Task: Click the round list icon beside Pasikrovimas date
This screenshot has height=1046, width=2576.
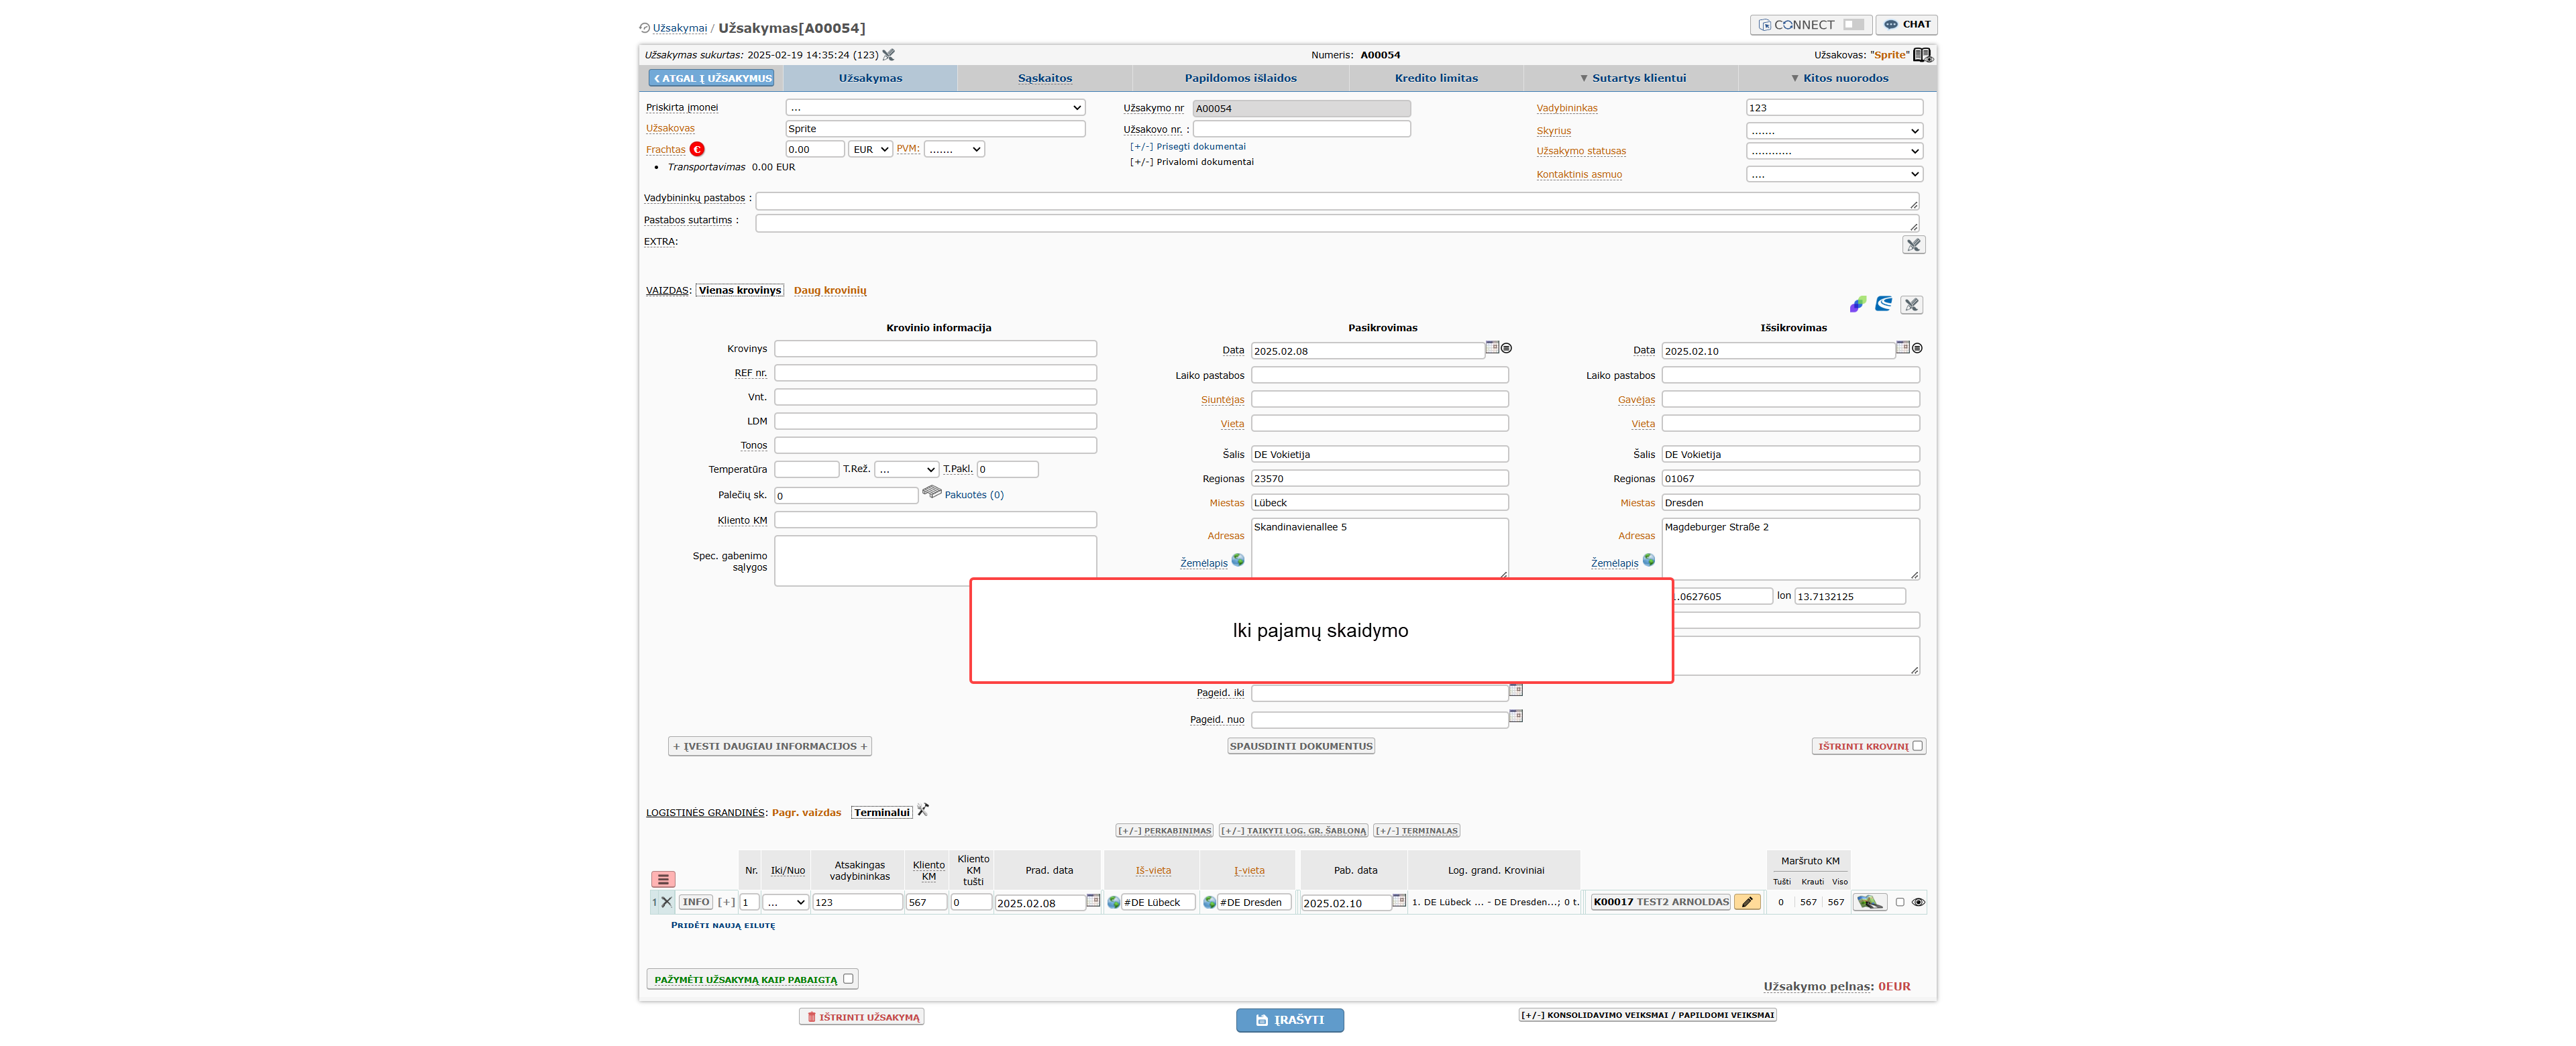Action: [1506, 348]
